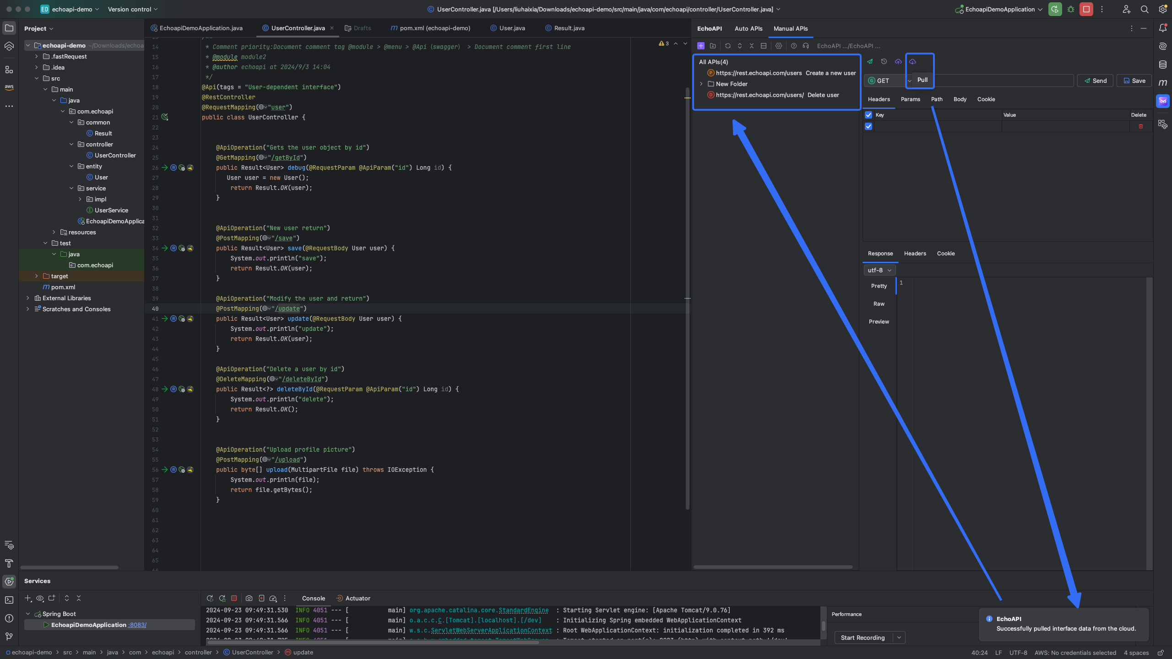Viewport: 1172px width, 659px height.
Task: Expand the .fastRequest folder
Action: pos(36,56)
